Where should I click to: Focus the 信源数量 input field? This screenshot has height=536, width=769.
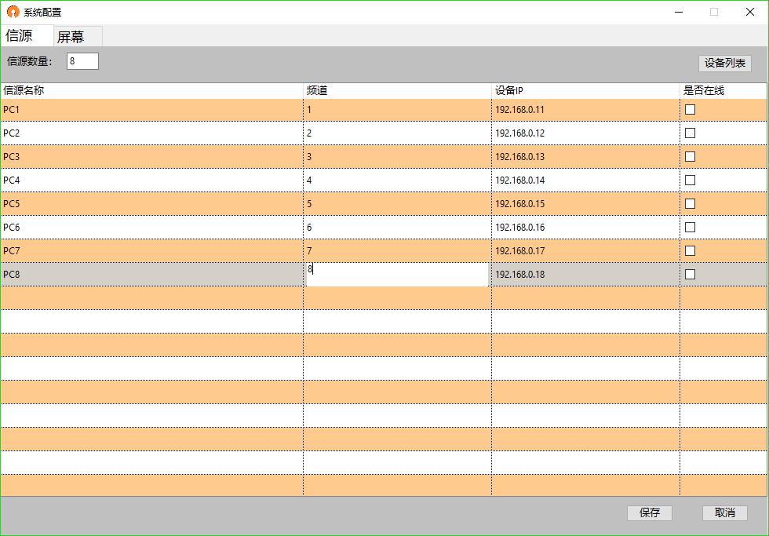point(82,61)
